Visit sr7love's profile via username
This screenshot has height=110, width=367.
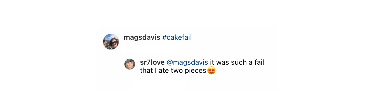pos(152,62)
